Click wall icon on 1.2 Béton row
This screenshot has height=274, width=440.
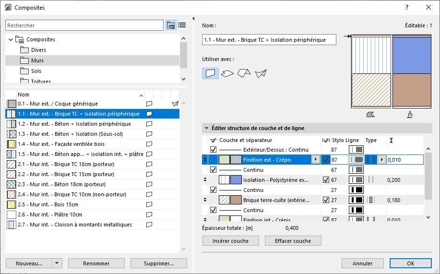[149, 124]
